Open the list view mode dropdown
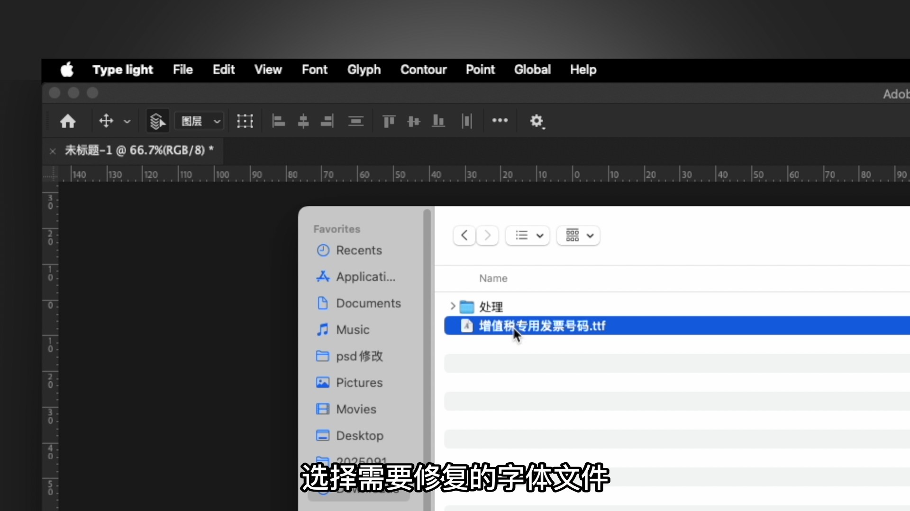910x511 pixels. pyautogui.click(x=528, y=236)
